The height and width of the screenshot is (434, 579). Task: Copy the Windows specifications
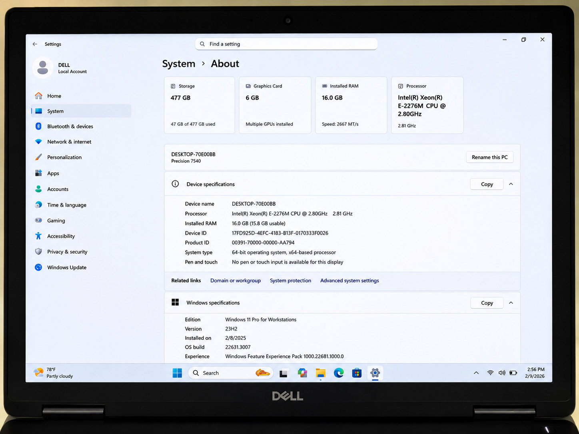click(487, 303)
